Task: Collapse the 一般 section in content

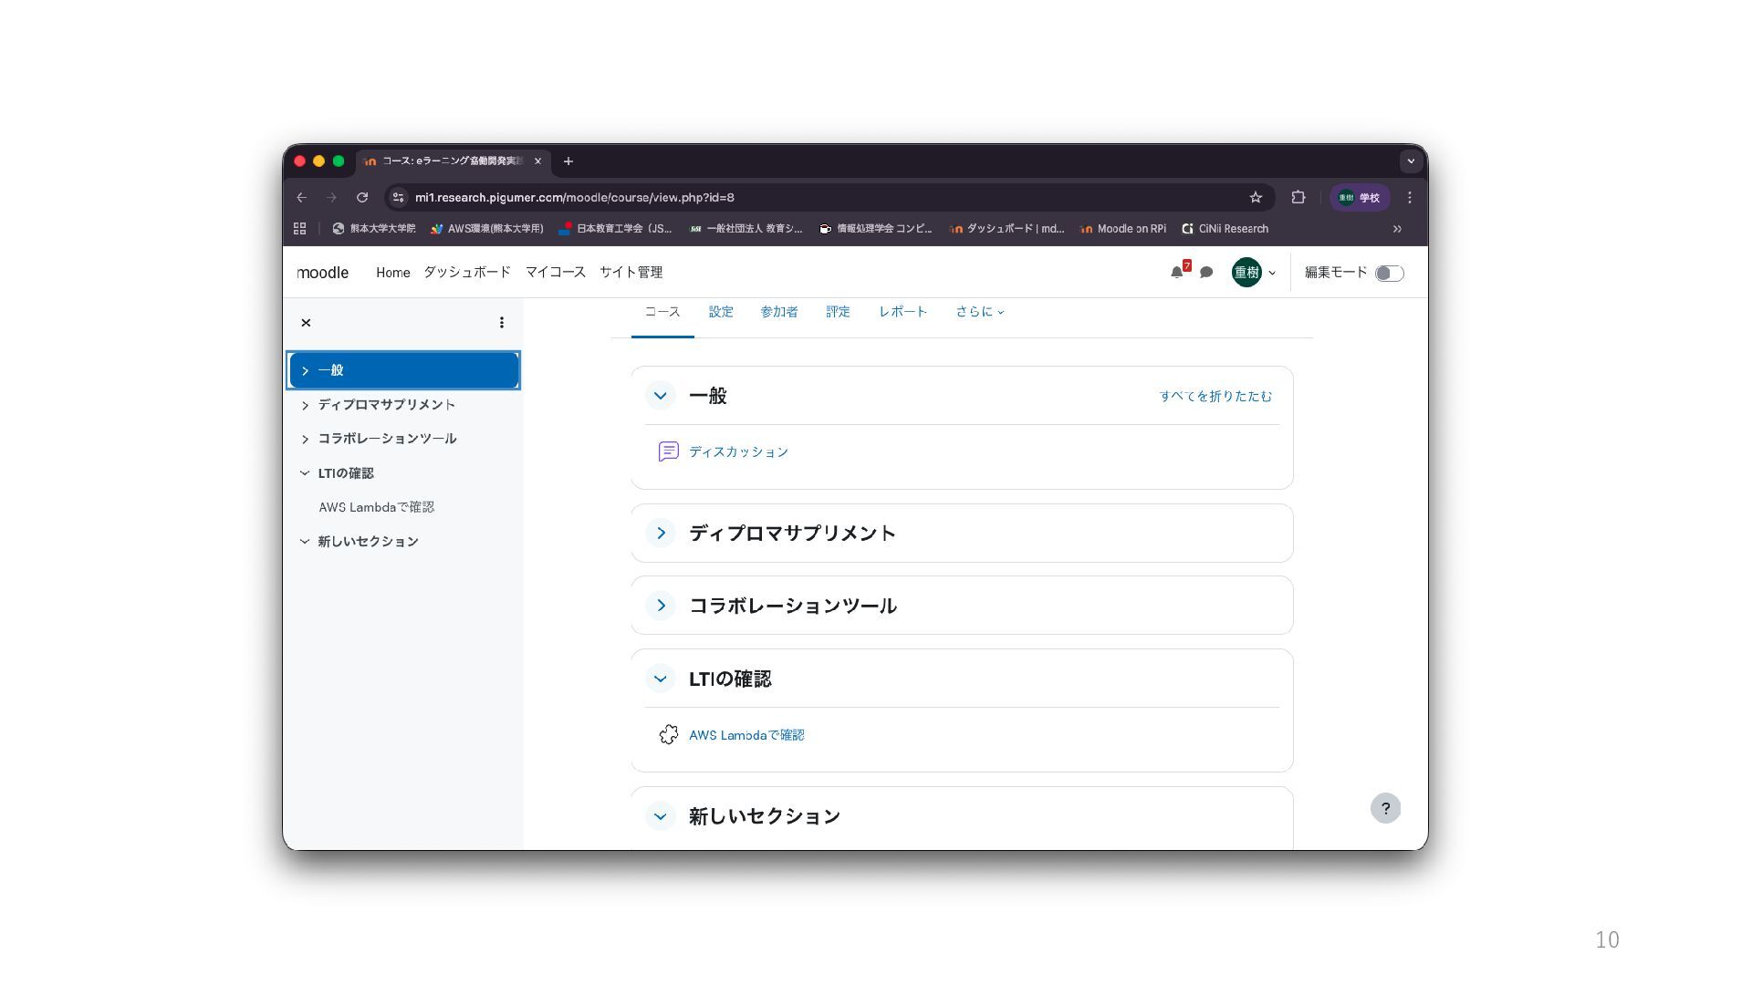Action: (660, 396)
